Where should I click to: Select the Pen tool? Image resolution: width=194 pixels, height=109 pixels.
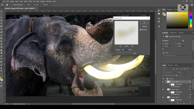(1, 56)
